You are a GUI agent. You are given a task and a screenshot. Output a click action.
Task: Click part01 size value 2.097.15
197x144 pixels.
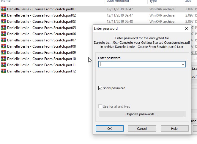coord(191,9)
